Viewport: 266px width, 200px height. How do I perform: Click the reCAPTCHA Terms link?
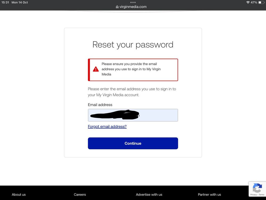261,195
